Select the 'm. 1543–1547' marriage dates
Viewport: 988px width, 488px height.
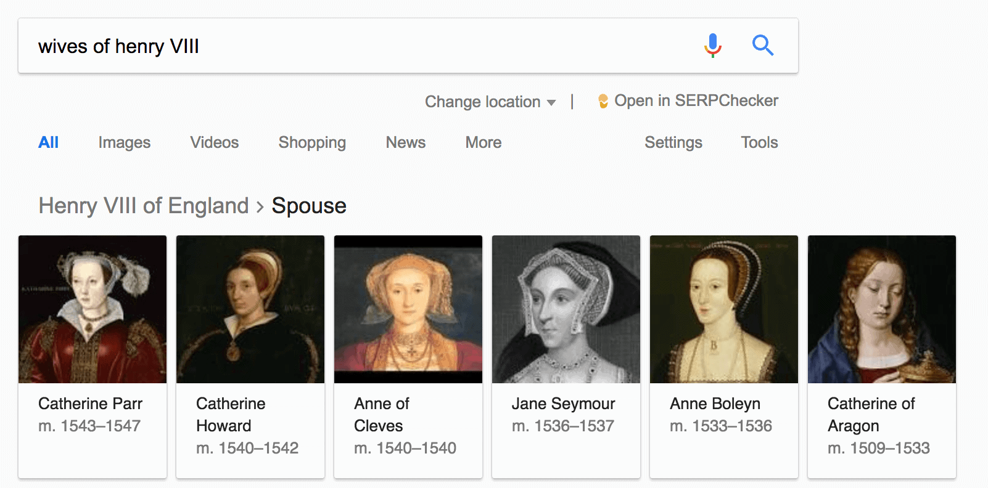pyautogui.click(x=89, y=426)
